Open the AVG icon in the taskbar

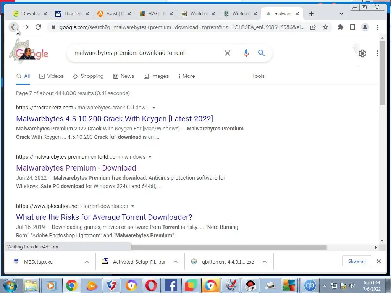[289, 285]
